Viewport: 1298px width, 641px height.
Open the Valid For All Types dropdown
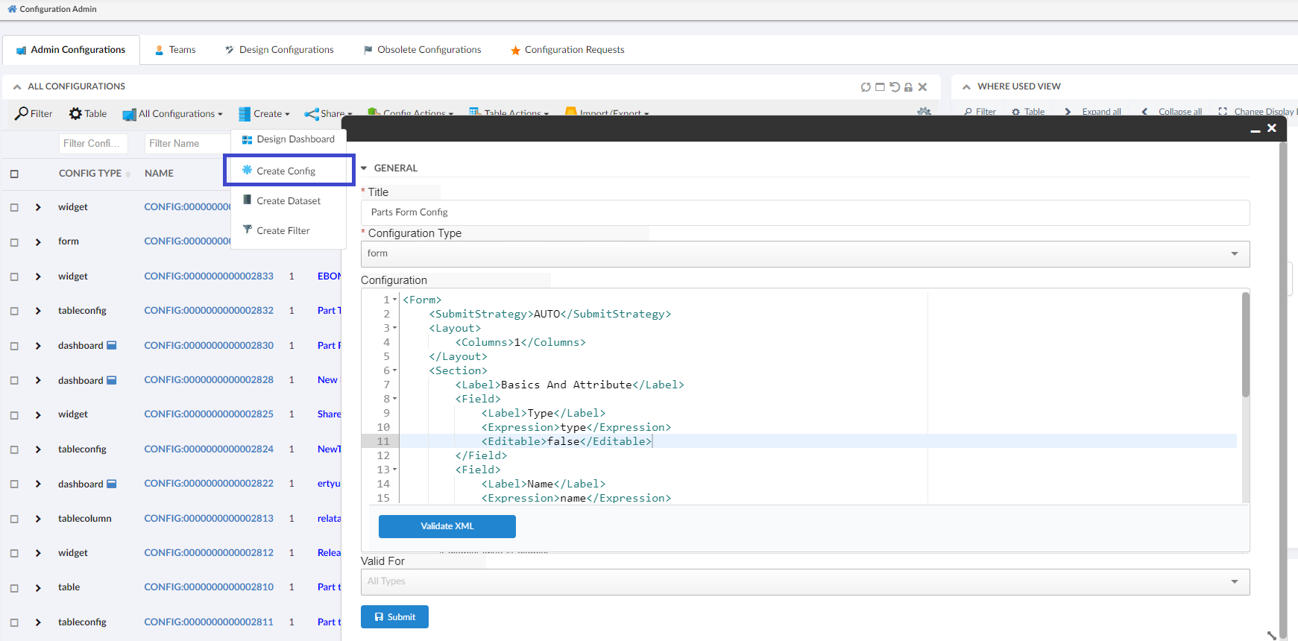(x=805, y=581)
